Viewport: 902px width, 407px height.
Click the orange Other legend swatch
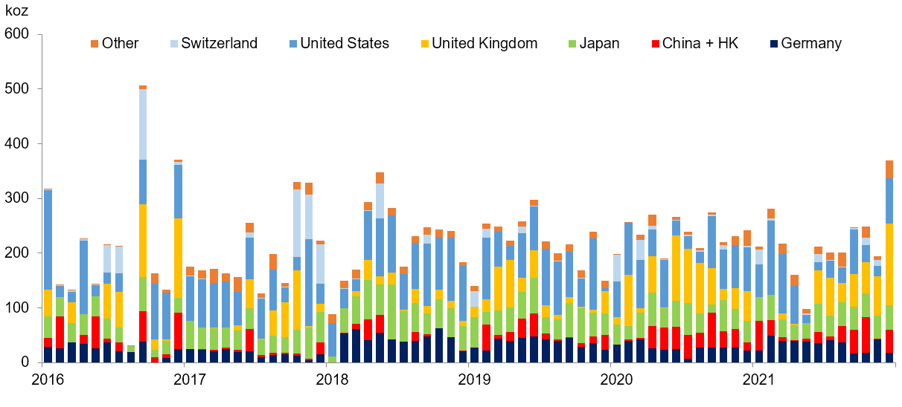click(x=94, y=43)
